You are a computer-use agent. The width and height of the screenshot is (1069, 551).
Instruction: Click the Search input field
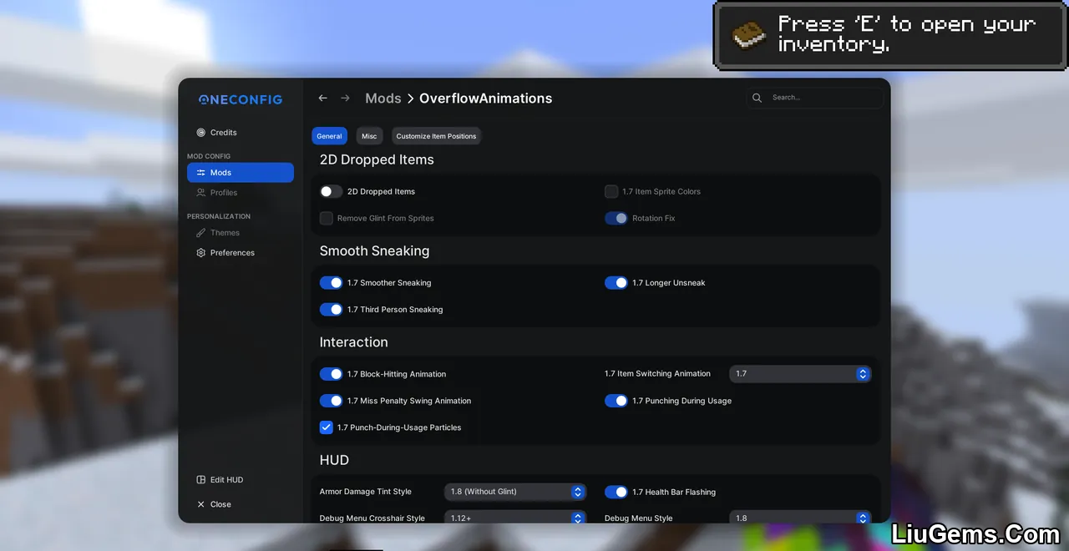pyautogui.click(x=814, y=98)
